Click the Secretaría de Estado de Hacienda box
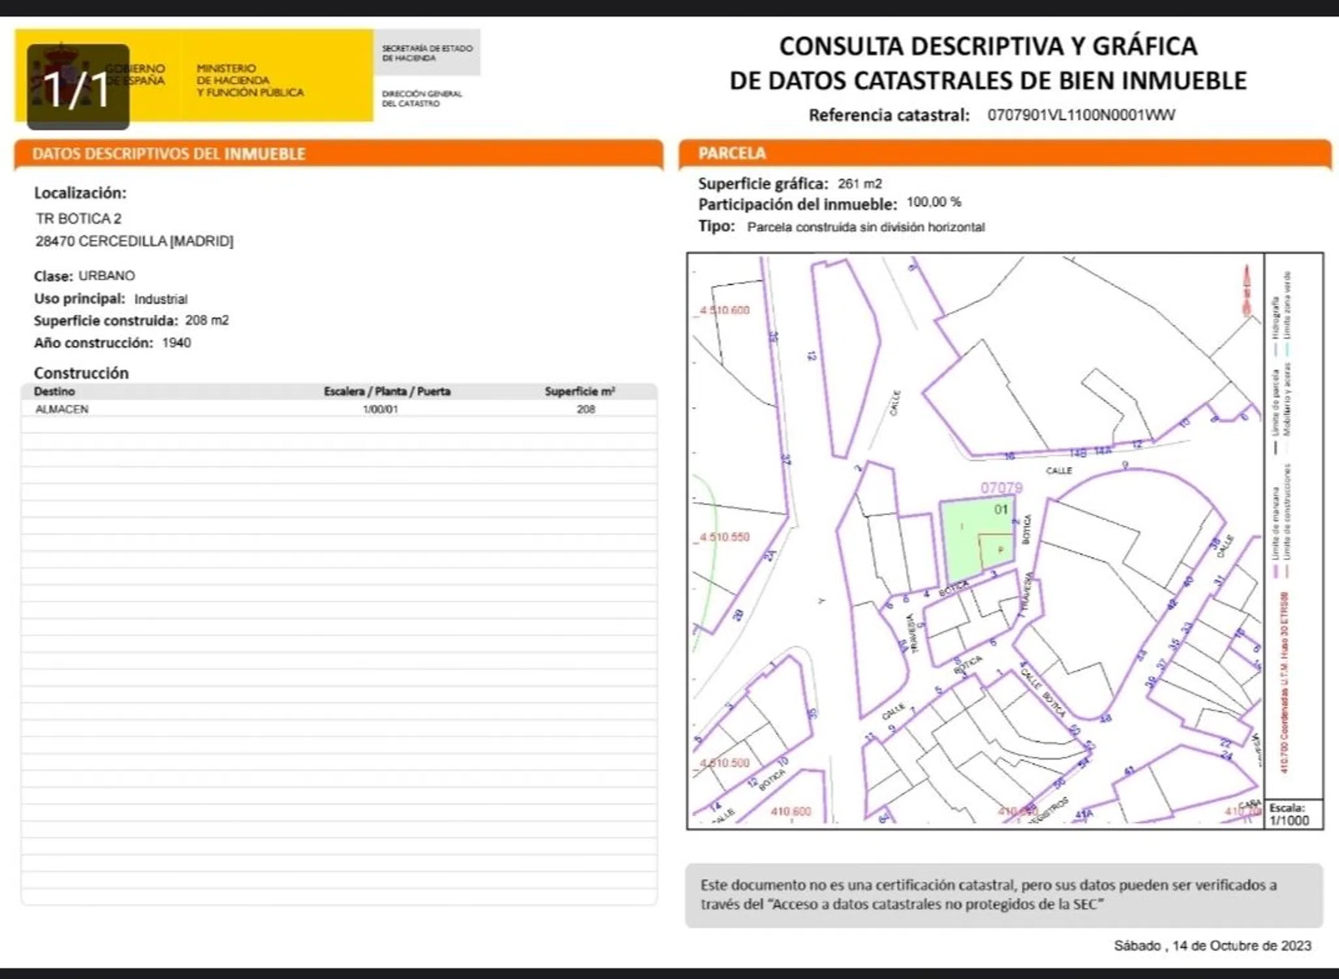 click(427, 53)
